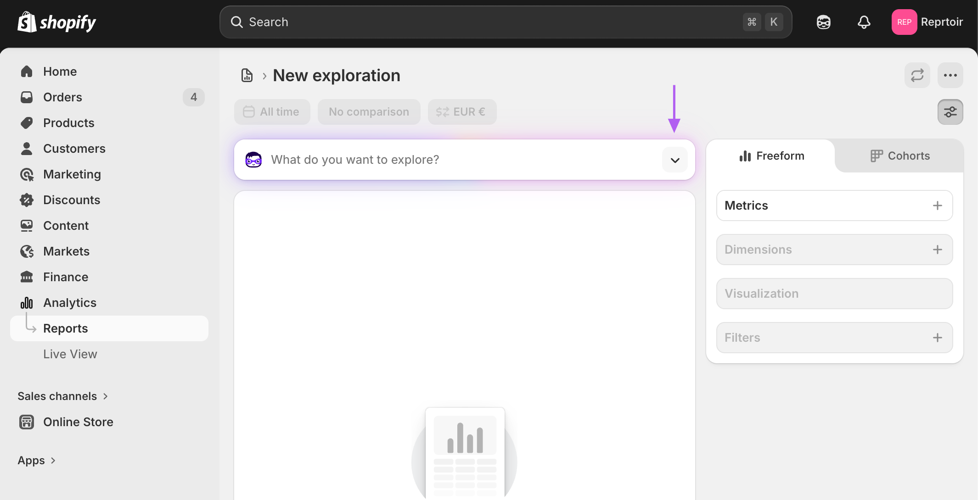This screenshot has height=500, width=978.
Task: Open notifications bell
Action: (864, 22)
